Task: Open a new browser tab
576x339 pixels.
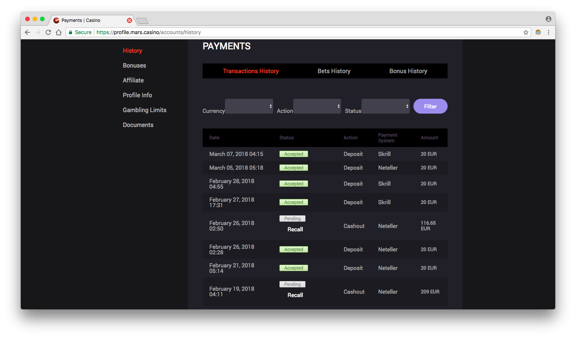Action: click(142, 21)
